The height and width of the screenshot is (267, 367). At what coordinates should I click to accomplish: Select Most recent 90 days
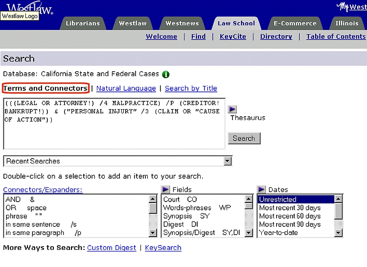(x=296, y=224)
